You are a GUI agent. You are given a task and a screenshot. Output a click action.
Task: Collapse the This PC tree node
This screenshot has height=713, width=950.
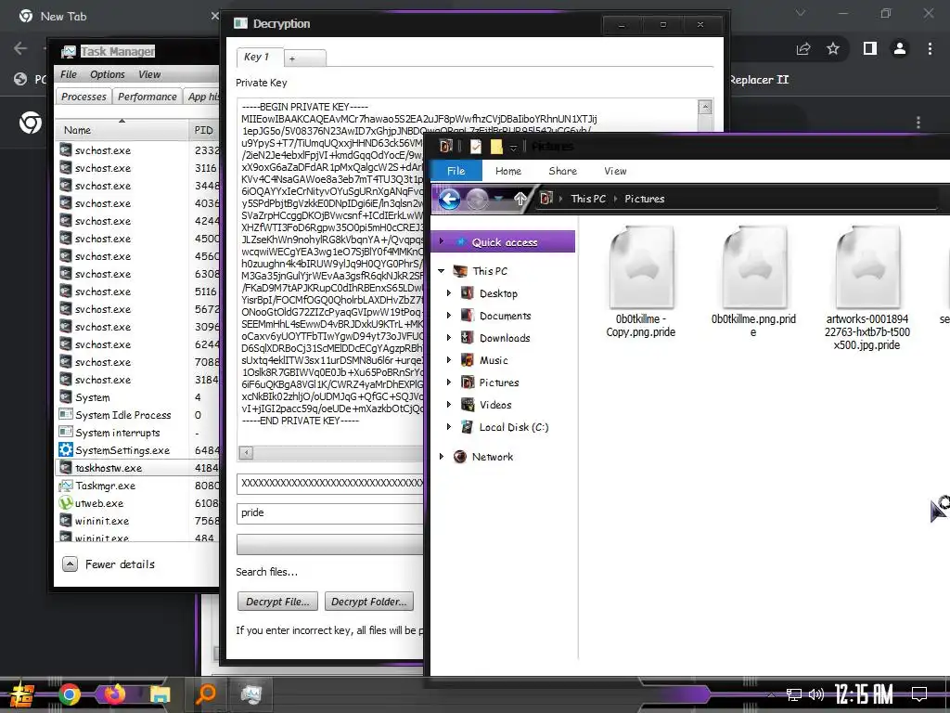[x=441, y=271]
